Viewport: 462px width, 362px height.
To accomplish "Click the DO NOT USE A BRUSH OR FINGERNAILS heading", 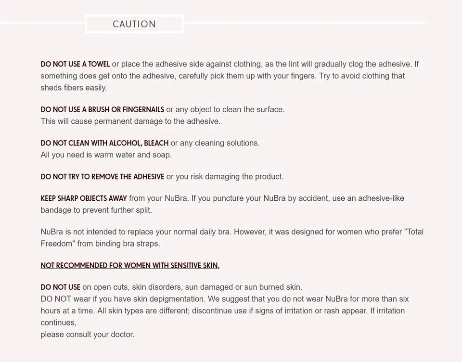I will tap(102, 109).
